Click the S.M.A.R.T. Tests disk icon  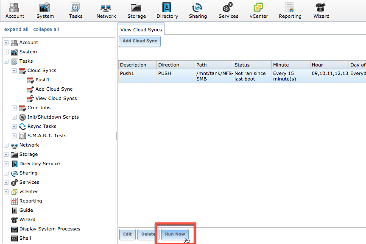coord(22,136)
